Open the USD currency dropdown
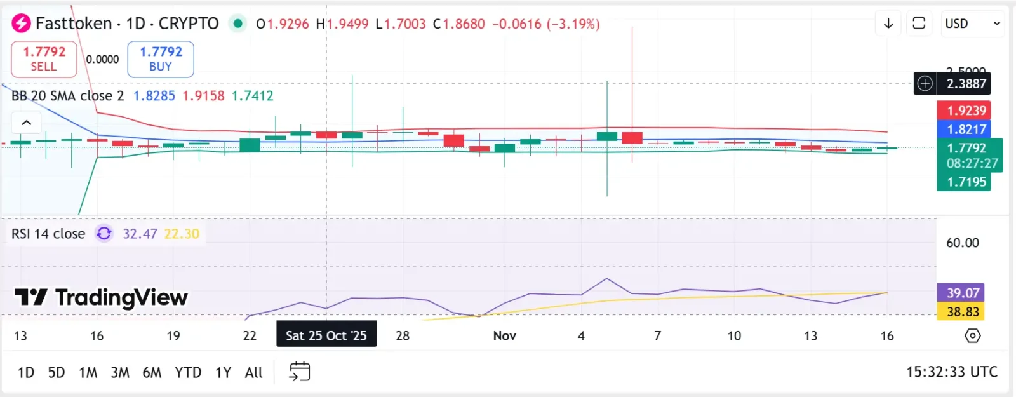The width and height of the screenshot is (1016, 397). point(972,24)
